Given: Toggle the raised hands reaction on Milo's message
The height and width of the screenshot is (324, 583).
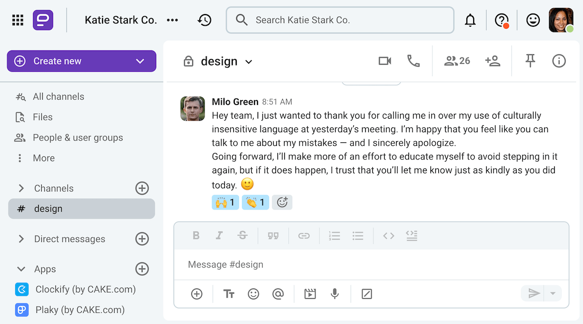Looking at the screenshot, I should pyautogui.click(x=225, y=202).
